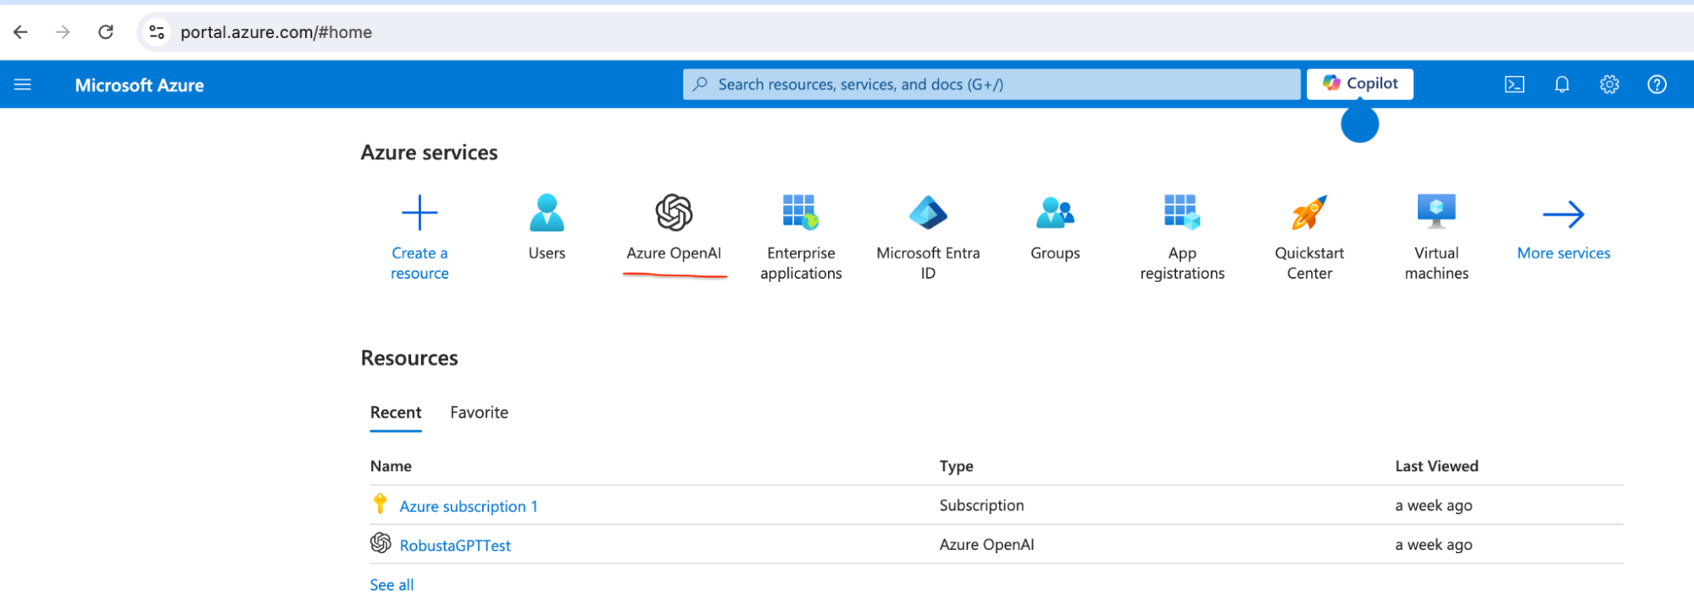
Task: Open Virtual machines service icon
Action: (1436, 213)
